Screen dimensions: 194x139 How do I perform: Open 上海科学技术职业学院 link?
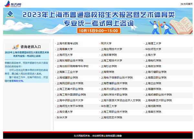[x=114, y=95]
